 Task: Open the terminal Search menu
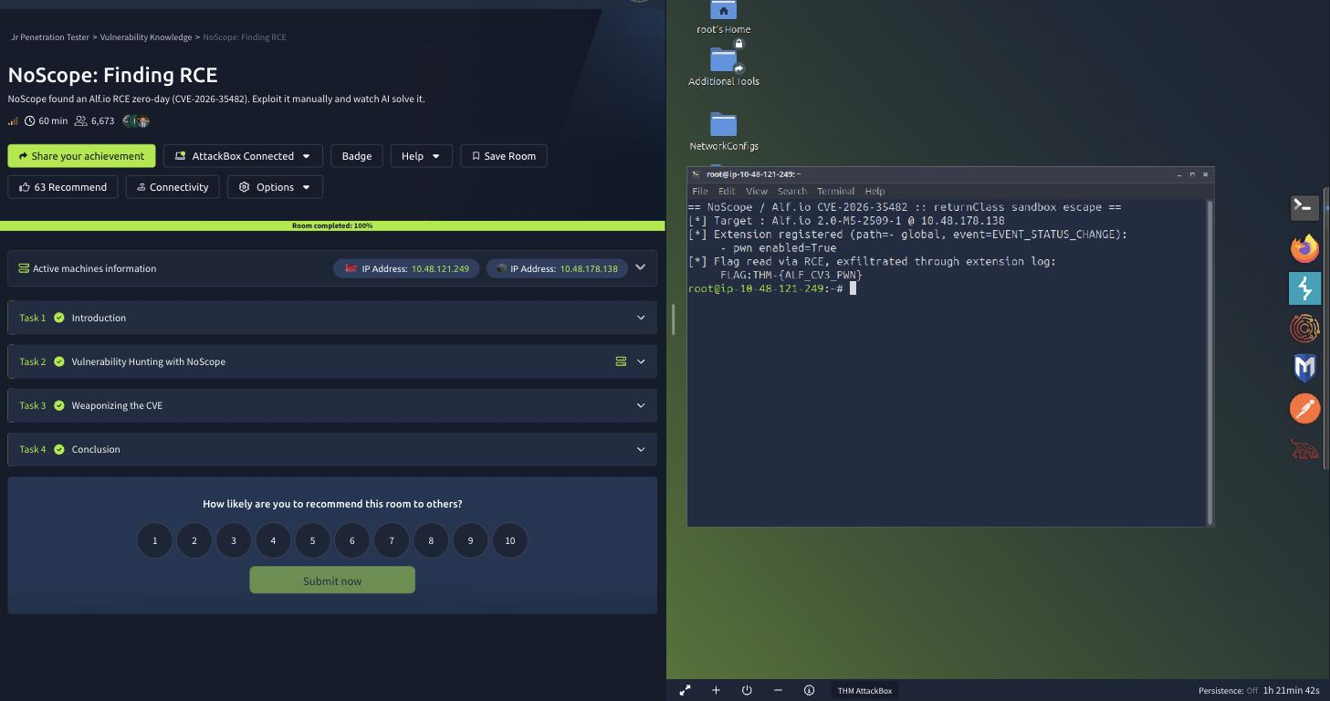click(x=792, y=191)
